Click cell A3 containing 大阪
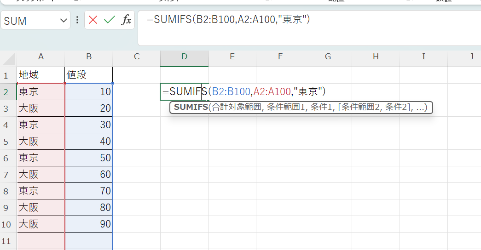 41,108
